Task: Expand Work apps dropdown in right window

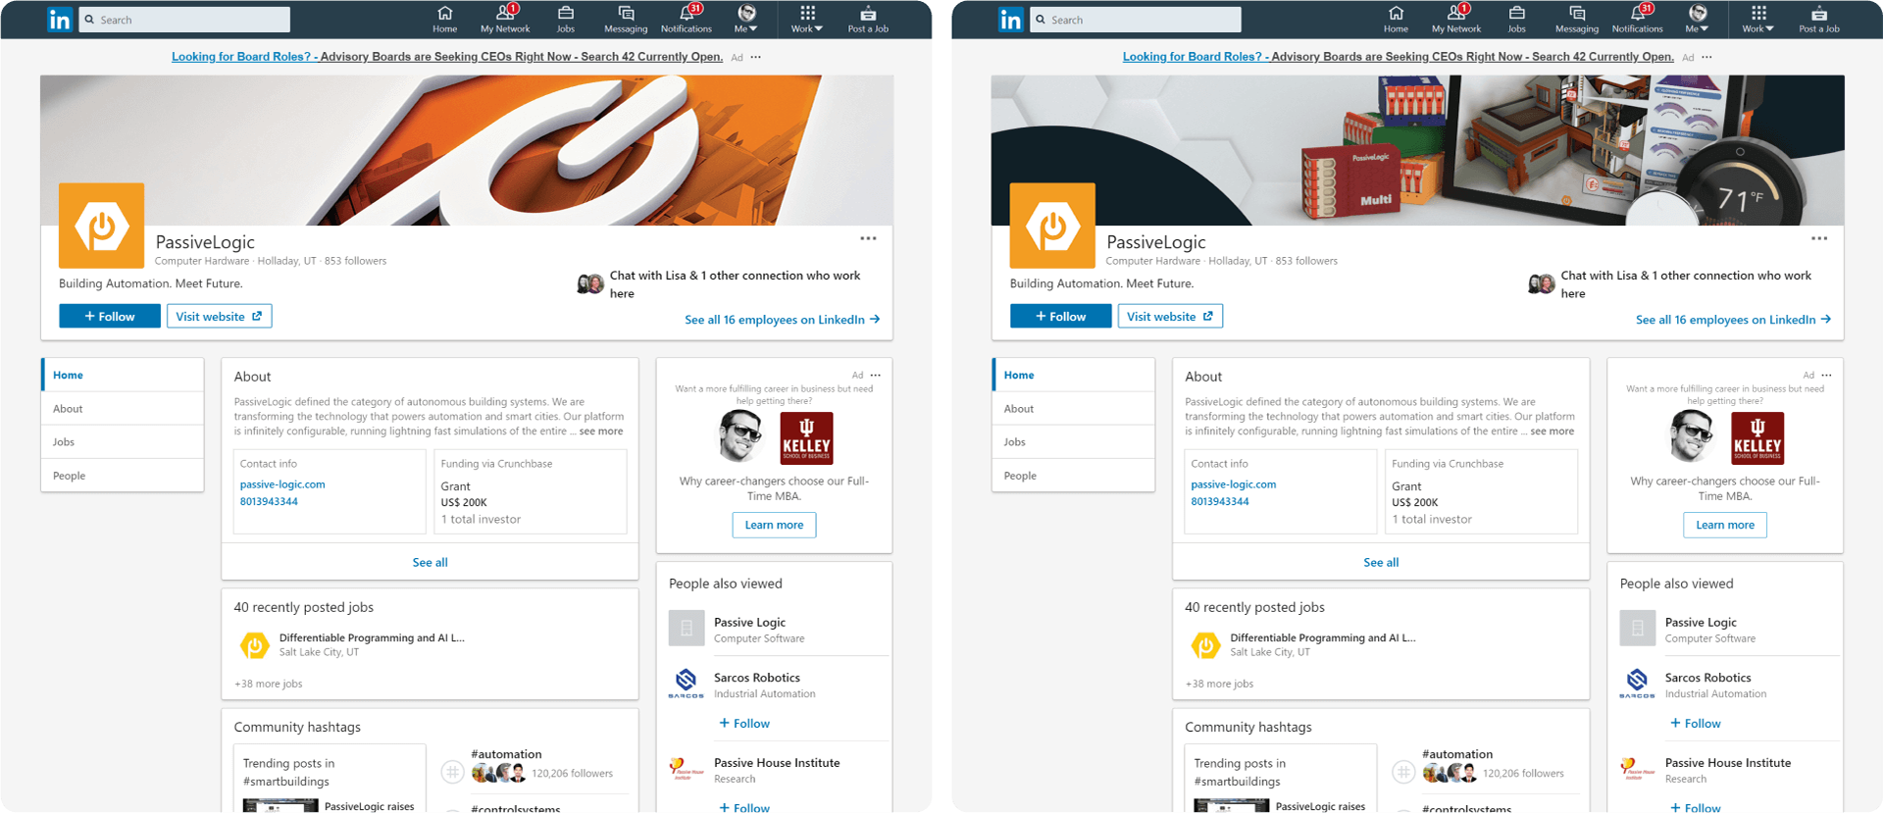Action: 1758,19
